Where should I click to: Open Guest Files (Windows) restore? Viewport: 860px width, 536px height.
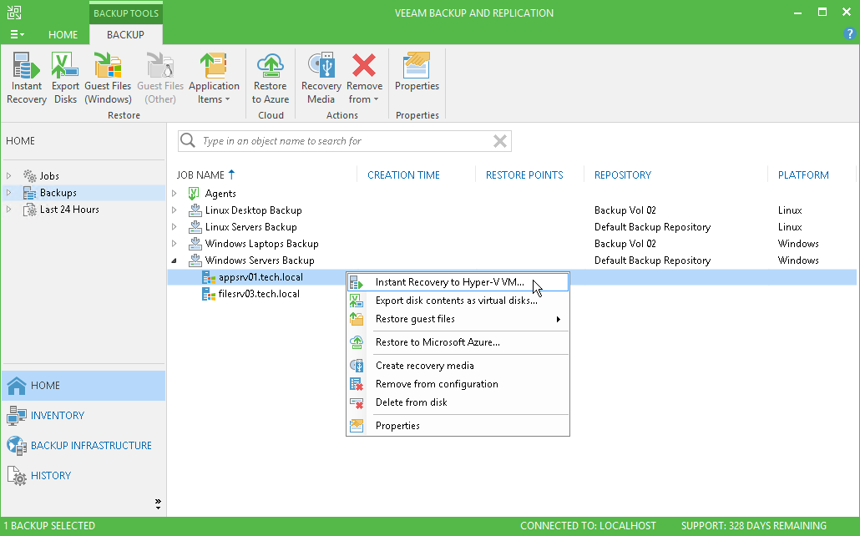108,78
